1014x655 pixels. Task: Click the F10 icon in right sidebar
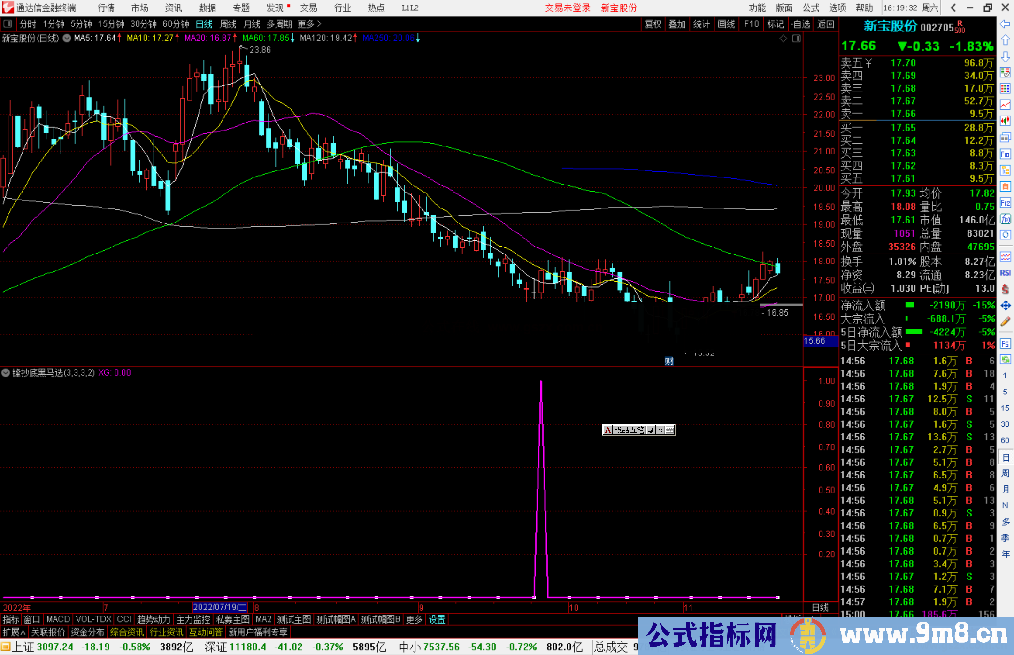tap(1005, 154)
